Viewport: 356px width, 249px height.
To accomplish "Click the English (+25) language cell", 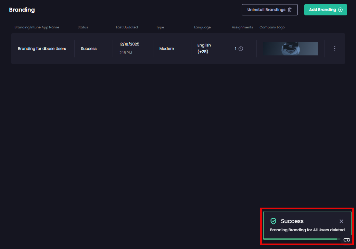I will (x=204, y=49).
